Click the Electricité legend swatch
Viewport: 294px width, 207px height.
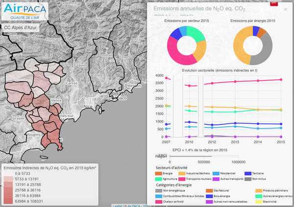click(x=259, y=201)
